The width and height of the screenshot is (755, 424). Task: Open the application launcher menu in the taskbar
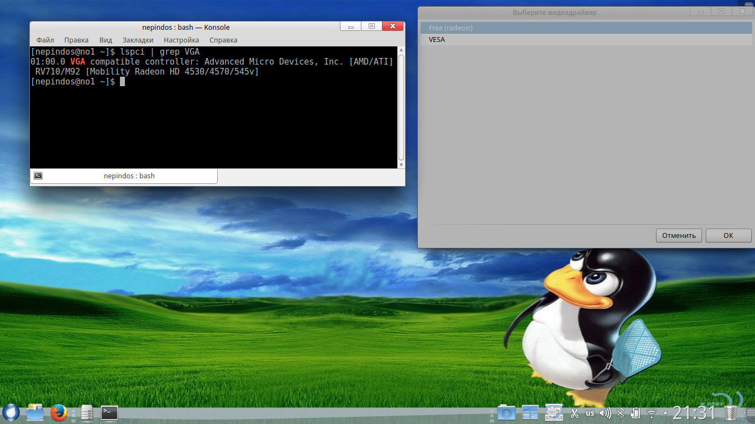coord(11,412)
